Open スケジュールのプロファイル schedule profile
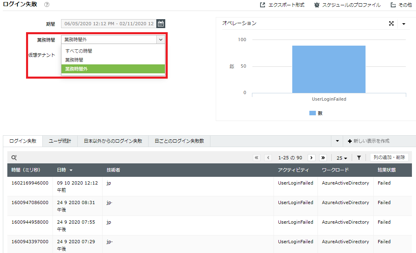The width and height of the screenshot is (416, 253). [x=347, y=5]
